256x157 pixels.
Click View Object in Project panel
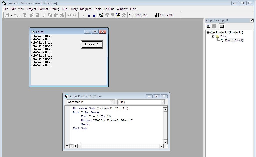(214, 26)
